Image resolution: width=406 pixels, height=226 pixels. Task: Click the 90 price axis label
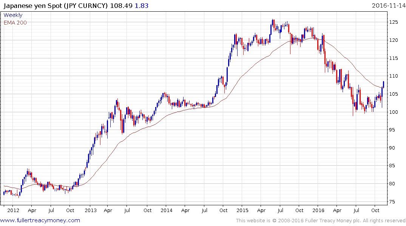click(x=392, y=148)
